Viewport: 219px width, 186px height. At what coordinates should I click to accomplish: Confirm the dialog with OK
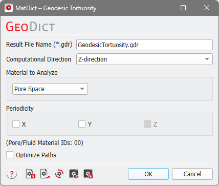148,174
